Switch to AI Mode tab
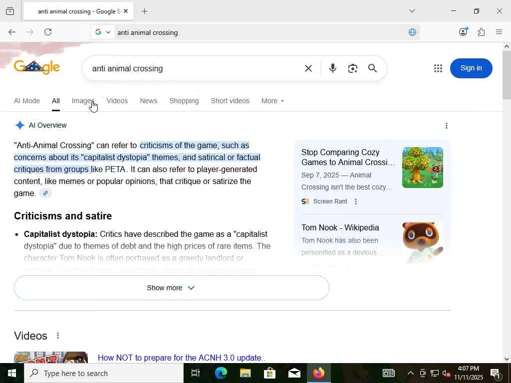 pos(27,101)
